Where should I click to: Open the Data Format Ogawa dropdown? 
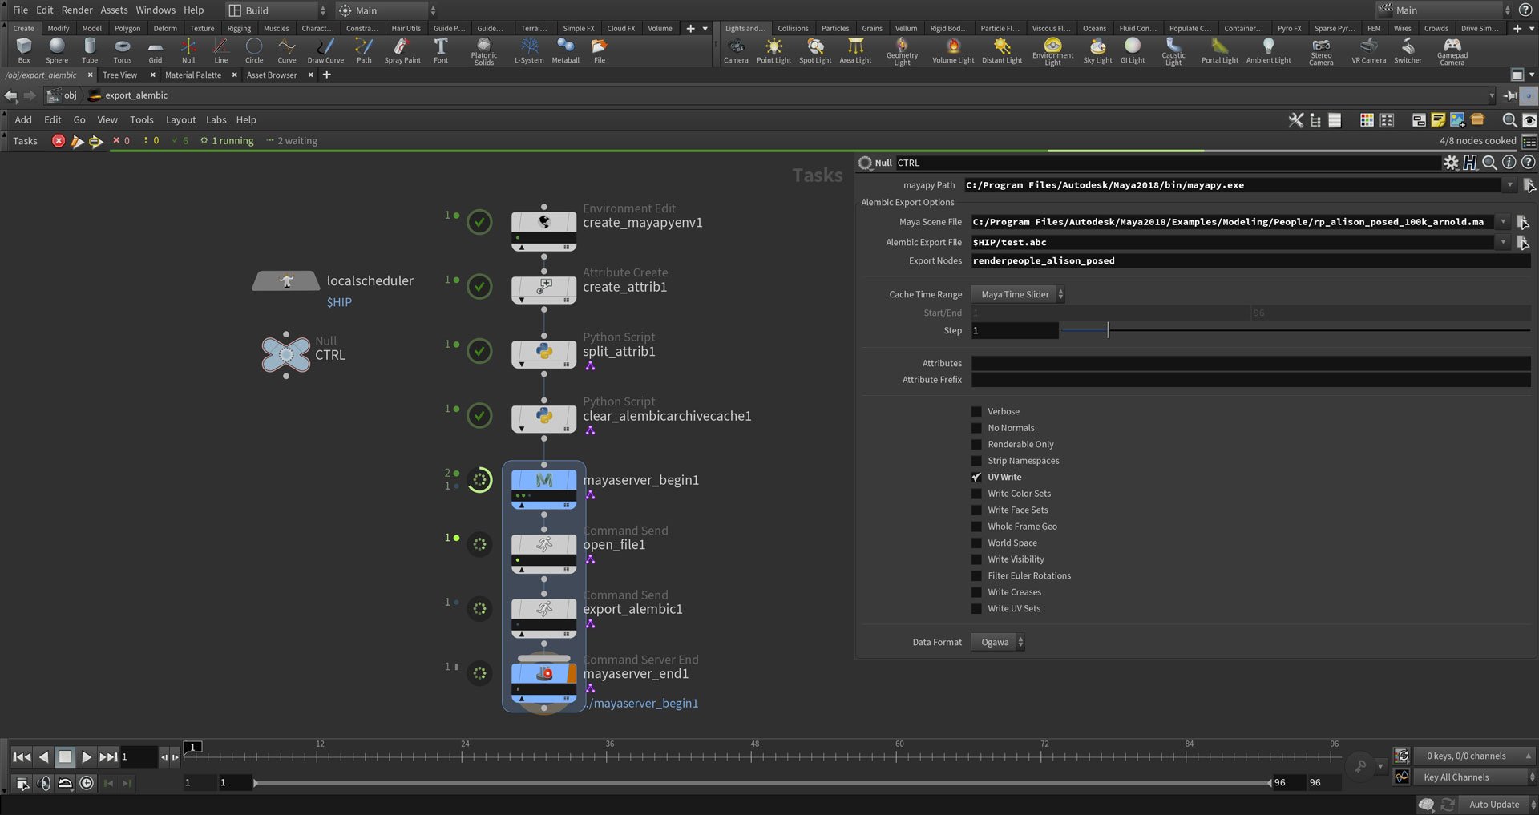[998, 642]
